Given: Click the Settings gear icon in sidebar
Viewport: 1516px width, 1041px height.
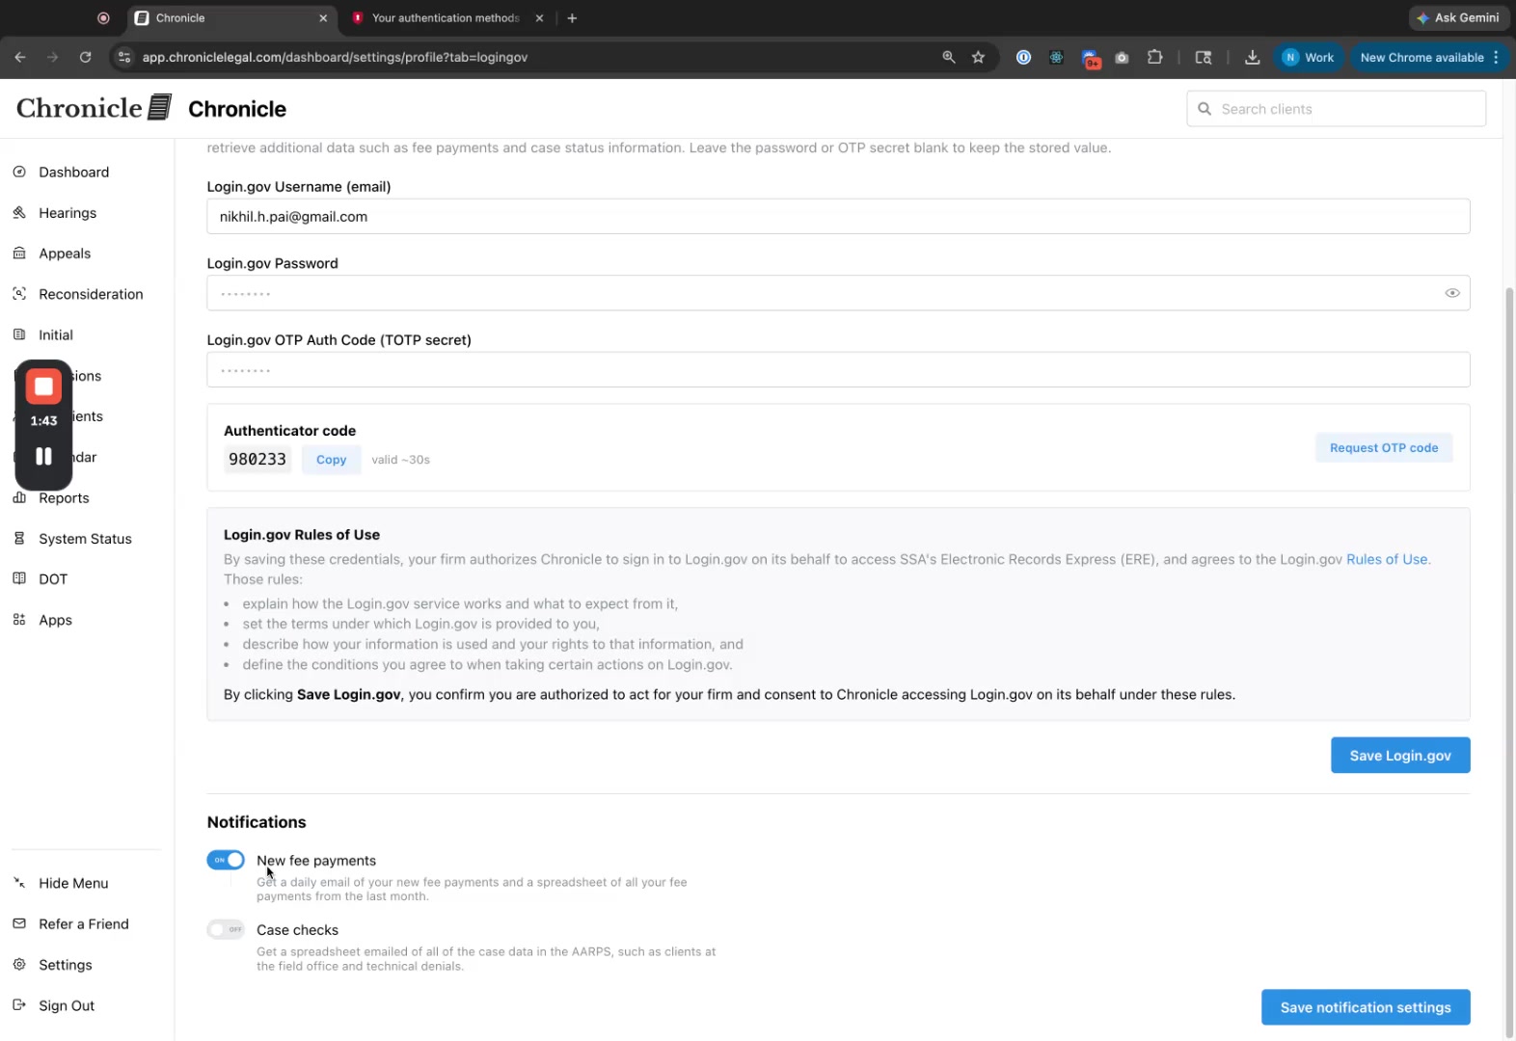Looking at the screenshot, I should point(19,964).
